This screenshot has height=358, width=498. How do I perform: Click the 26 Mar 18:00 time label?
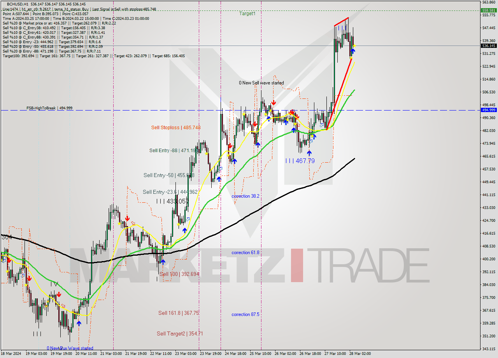(x=310, y=354)
